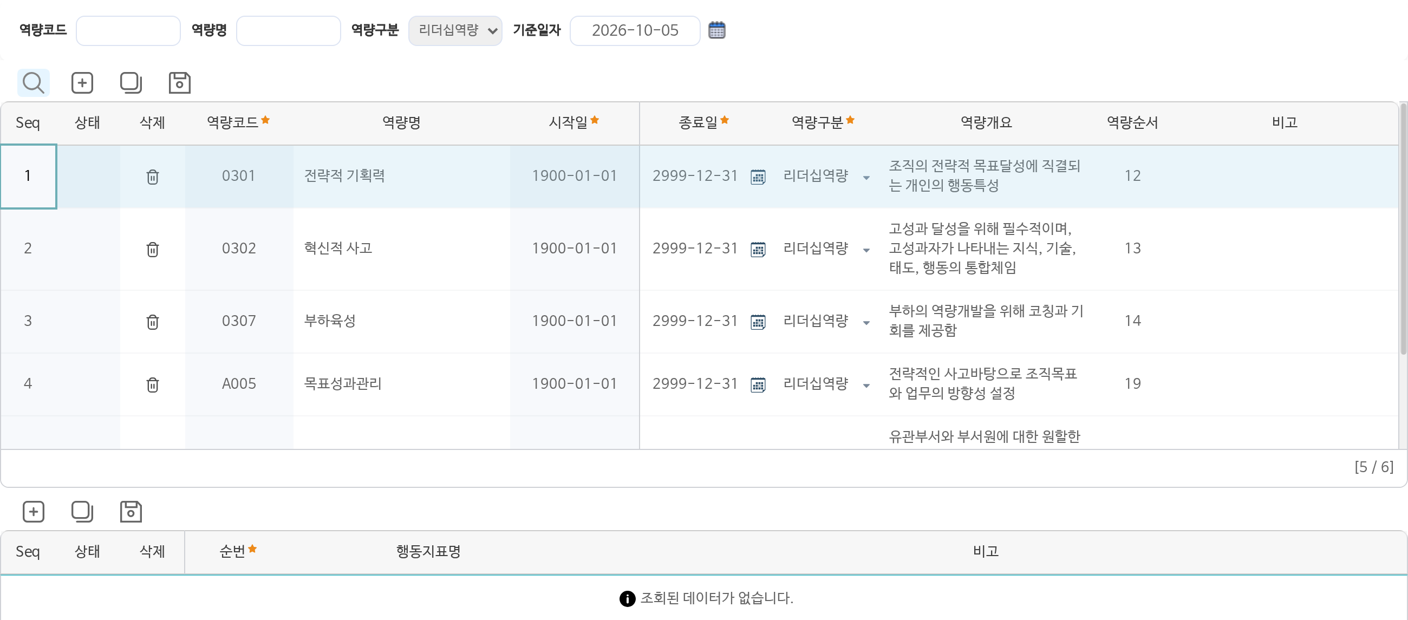Click 순번 header in lower grid
Image resolution: width=1408 pixels, height=620 pixels.
point(238,551)
